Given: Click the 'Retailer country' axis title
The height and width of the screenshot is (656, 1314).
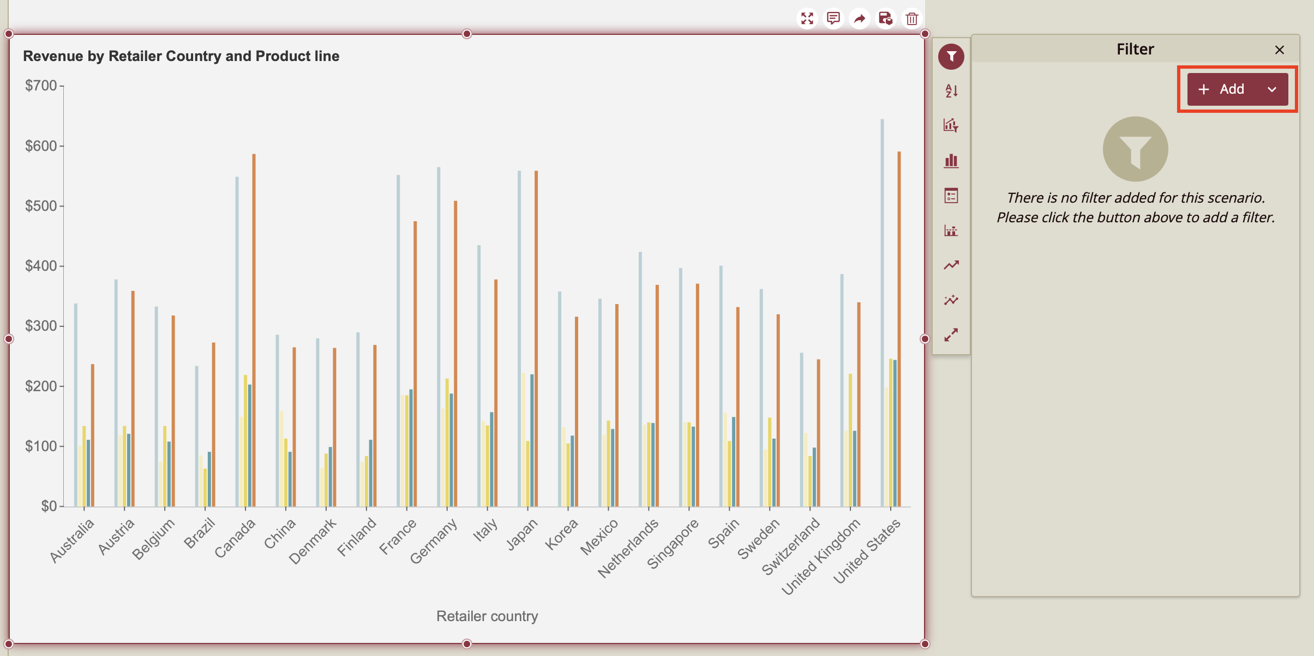Looking at the screenshot, I should pyautogui.click(x=487, y=616).
